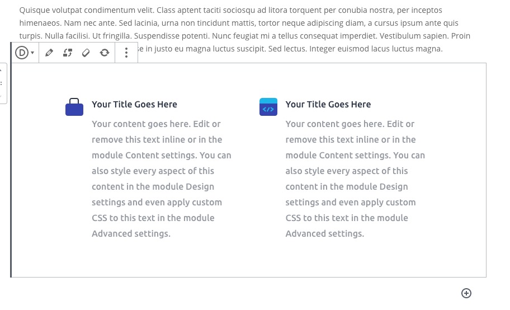Click the pencil edit icon in block toolbar
The width and height of the screenshot is (510, 310).
[49, 53]
